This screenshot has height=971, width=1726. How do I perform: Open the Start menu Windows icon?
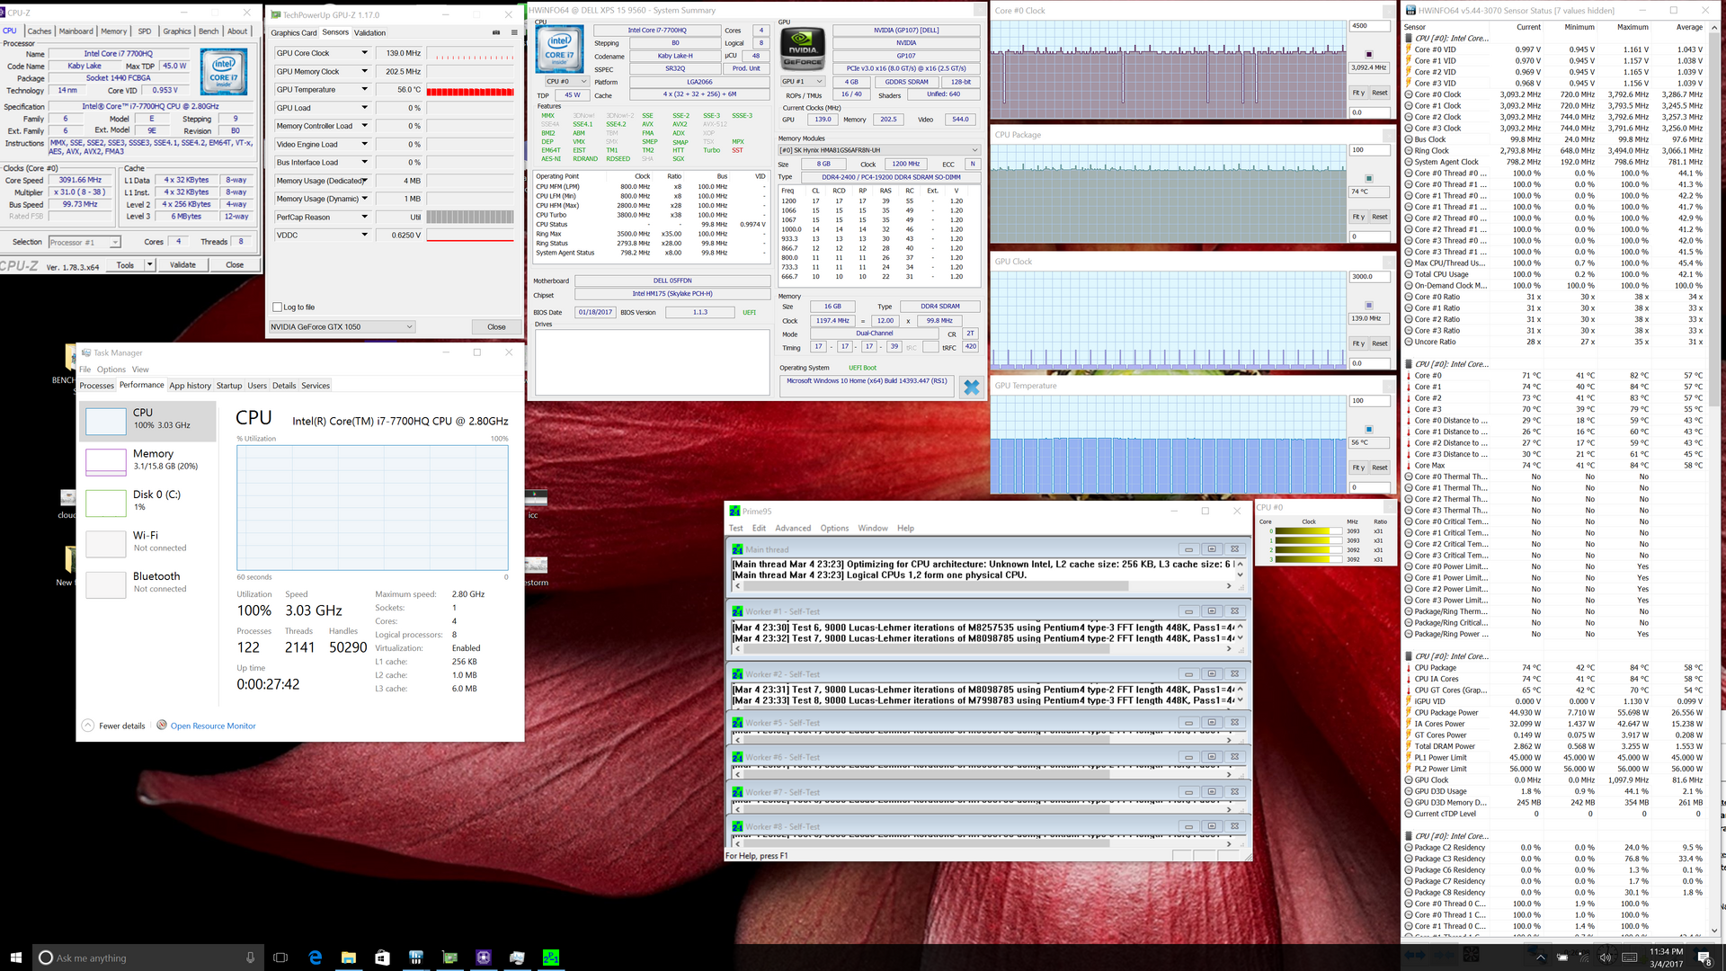(x=15, y=958)
